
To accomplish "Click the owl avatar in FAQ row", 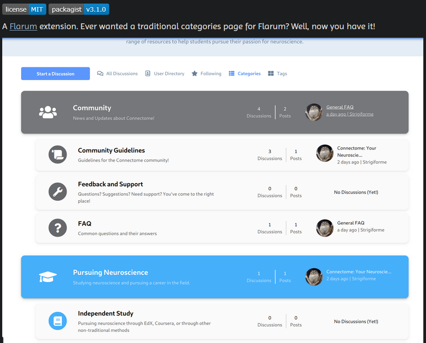I will pos(324,228).
